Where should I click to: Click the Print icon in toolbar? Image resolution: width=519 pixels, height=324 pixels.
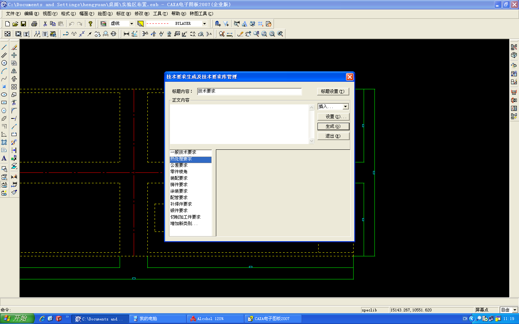click(34, 24)
